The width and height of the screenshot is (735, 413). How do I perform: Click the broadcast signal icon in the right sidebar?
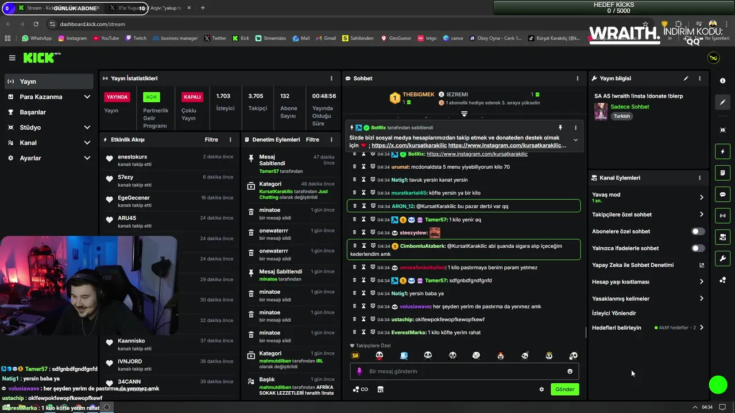tap(723, 216)
